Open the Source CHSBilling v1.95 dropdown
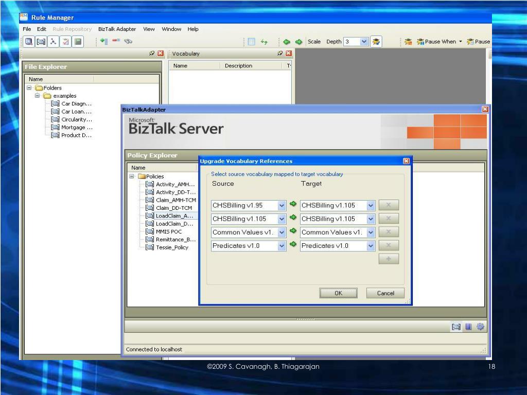The image size is (527, 395). tap(282, 206)
